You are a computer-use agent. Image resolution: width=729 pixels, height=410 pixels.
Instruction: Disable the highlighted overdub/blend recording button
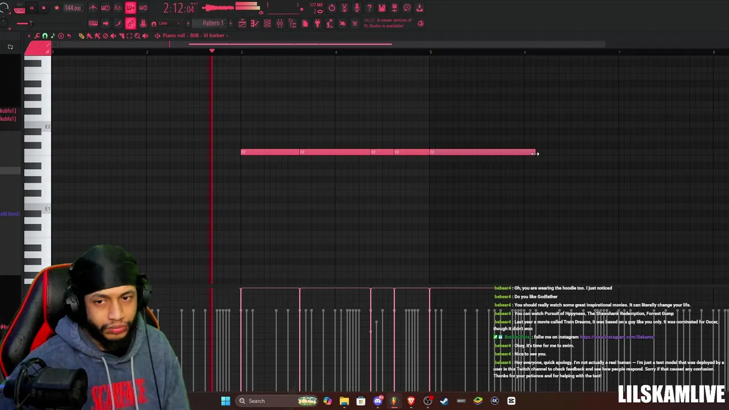coord(130,8)
